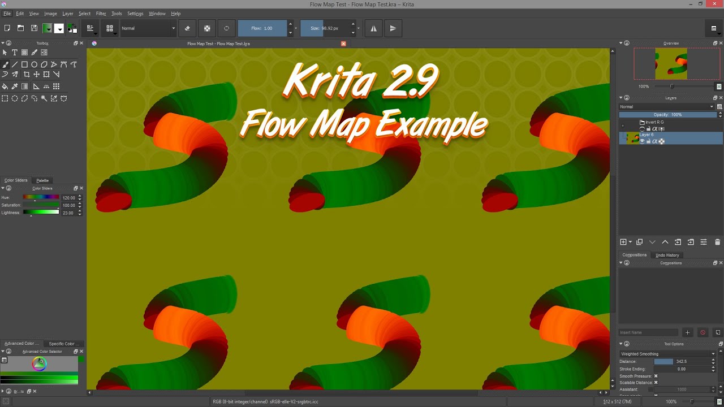Select the Polygon tool
This screenshot has height=407, width=724.
(44, 64)
